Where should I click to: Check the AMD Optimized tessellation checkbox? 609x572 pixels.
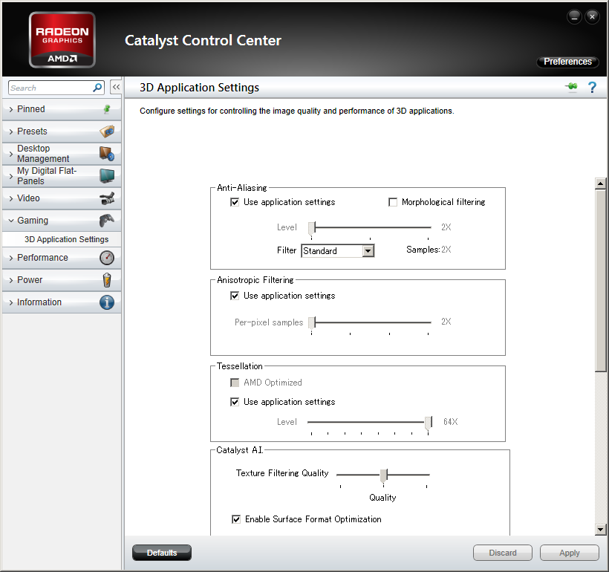click(x=235, y=383)
